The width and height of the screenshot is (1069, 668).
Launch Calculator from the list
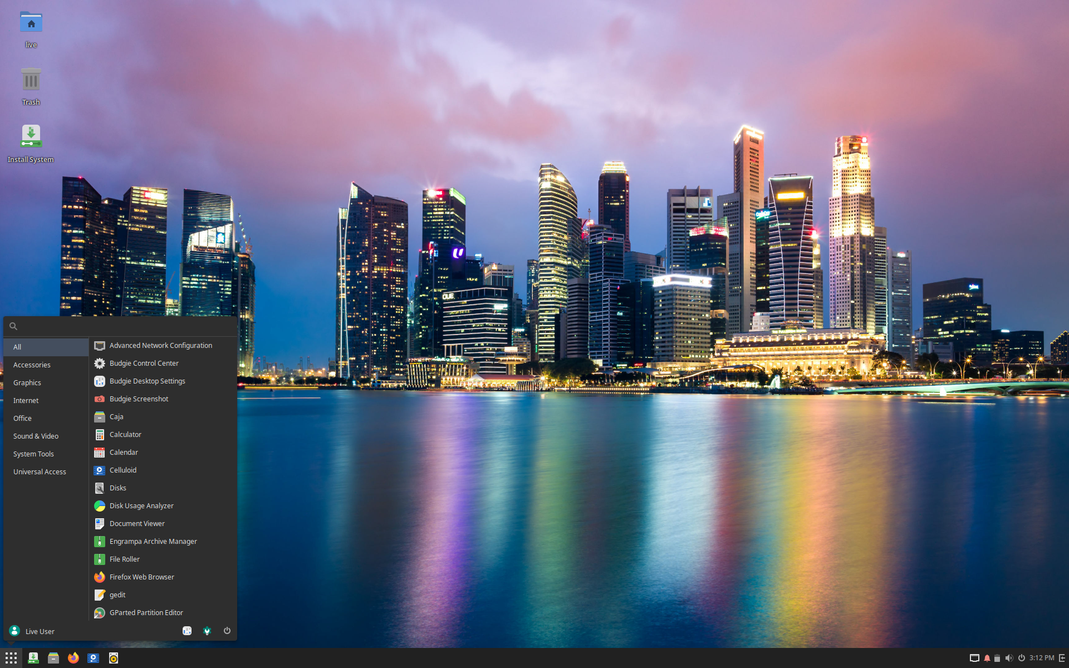163,435
